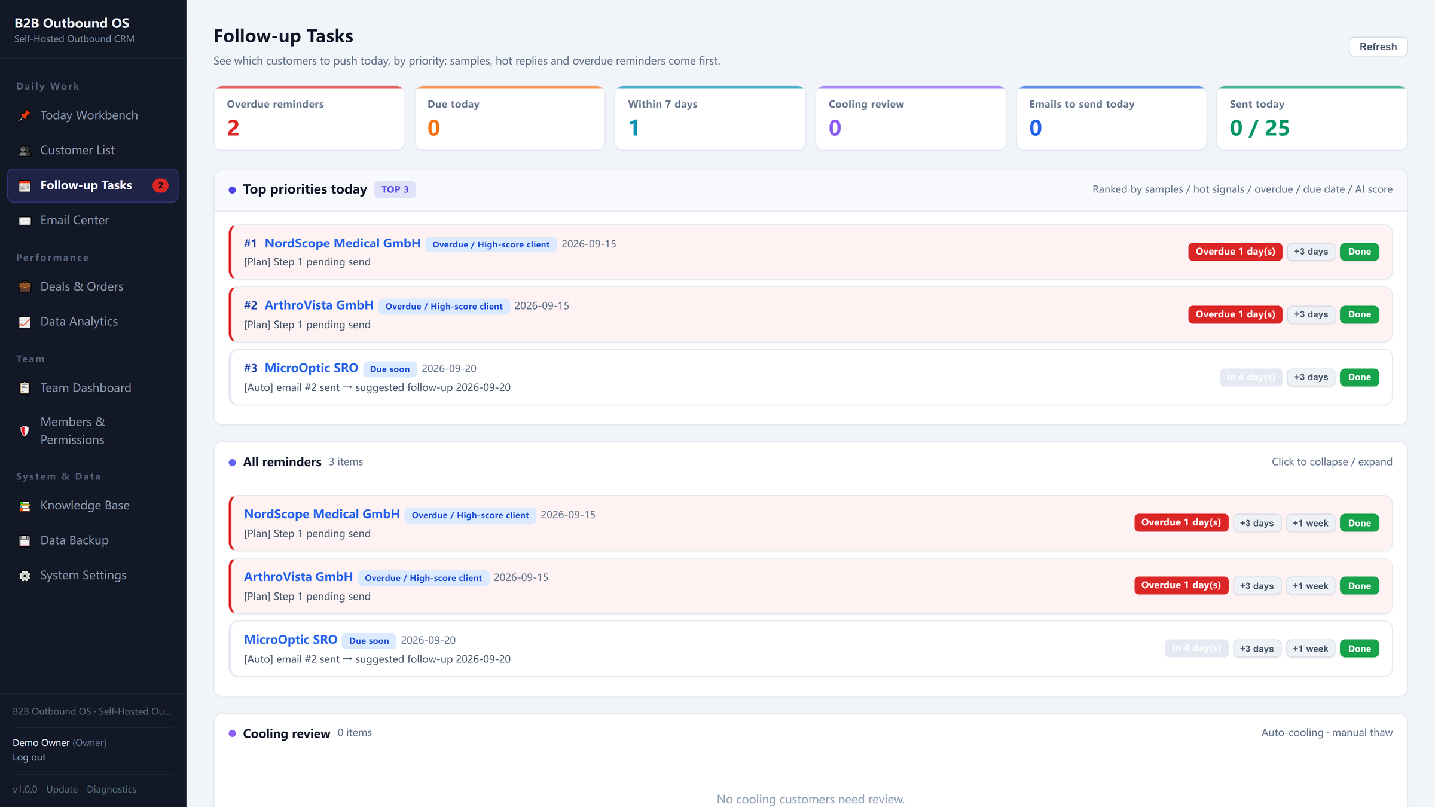Toggle the Cooling review section header
The height and width of the screenshot is (807, 1435).
810,733
